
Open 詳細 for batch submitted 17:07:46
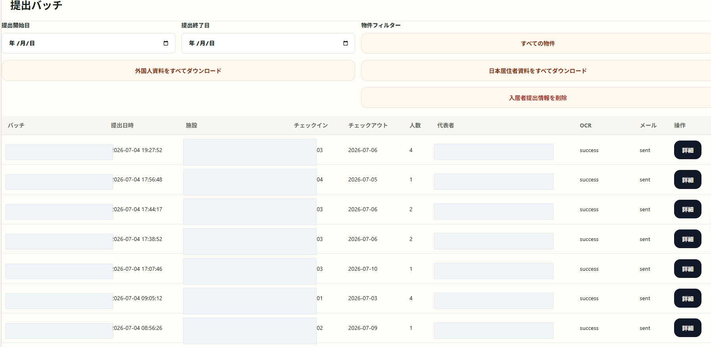tap(688, 269)
